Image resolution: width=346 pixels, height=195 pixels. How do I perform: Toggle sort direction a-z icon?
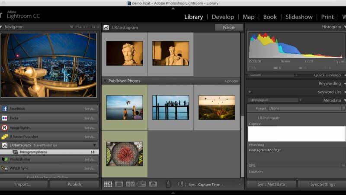click(182, 184)
